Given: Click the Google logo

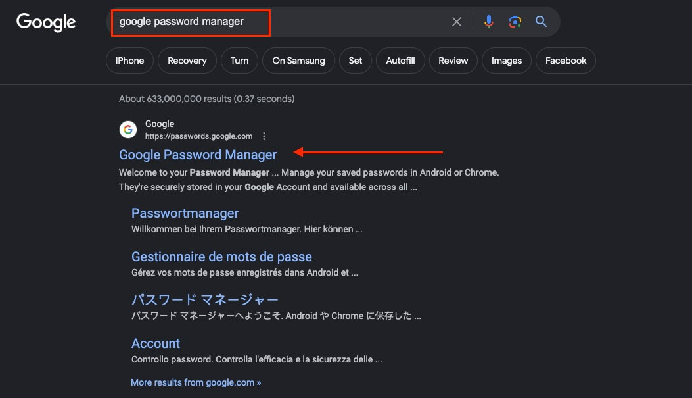Looking at the screenshot, I should [x=46, y=22].
